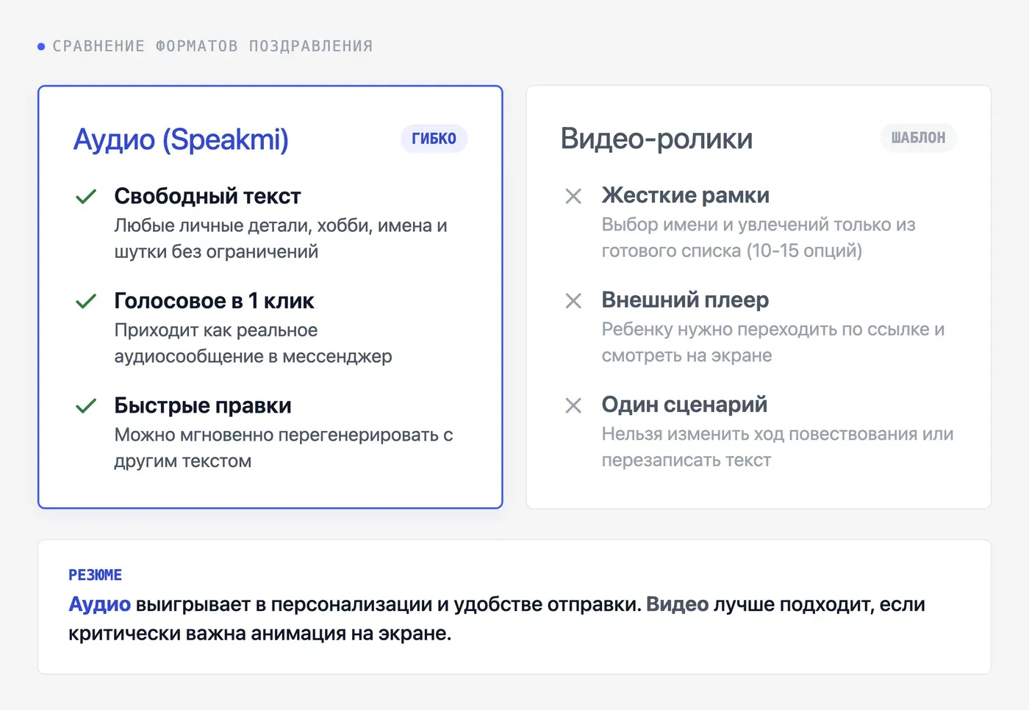1029x710 pixels.
Task: Click the description starting with Ребенку нужно переходить
Action: 773,342
